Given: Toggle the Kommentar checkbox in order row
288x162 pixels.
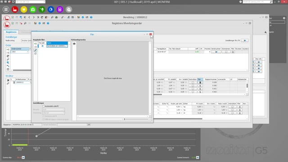Looking at the screenshot, I should (226, 52).
